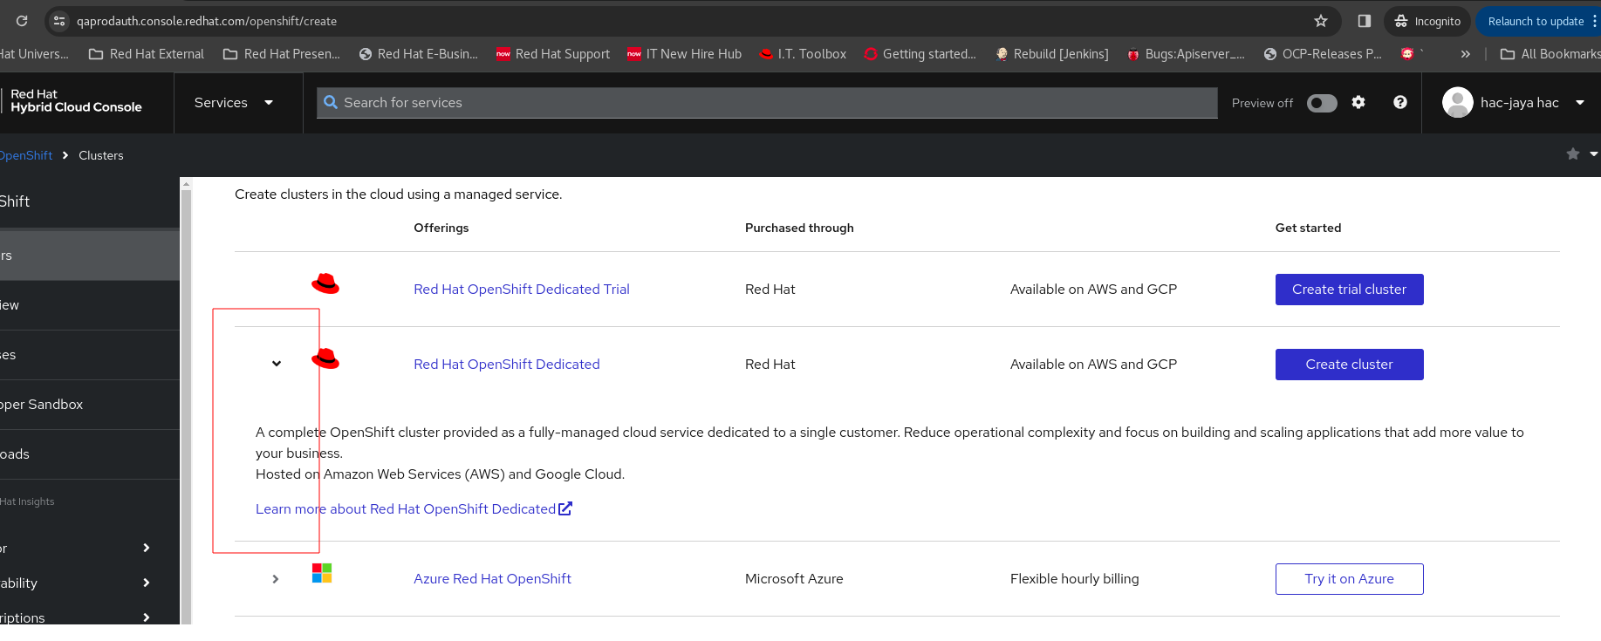Open the Red Hat Support bookmark
This screenshot has height=641, width=1601.
pyautogui.click(x=553, y=54)
